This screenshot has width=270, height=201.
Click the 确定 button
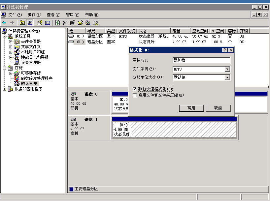point(191,108)
